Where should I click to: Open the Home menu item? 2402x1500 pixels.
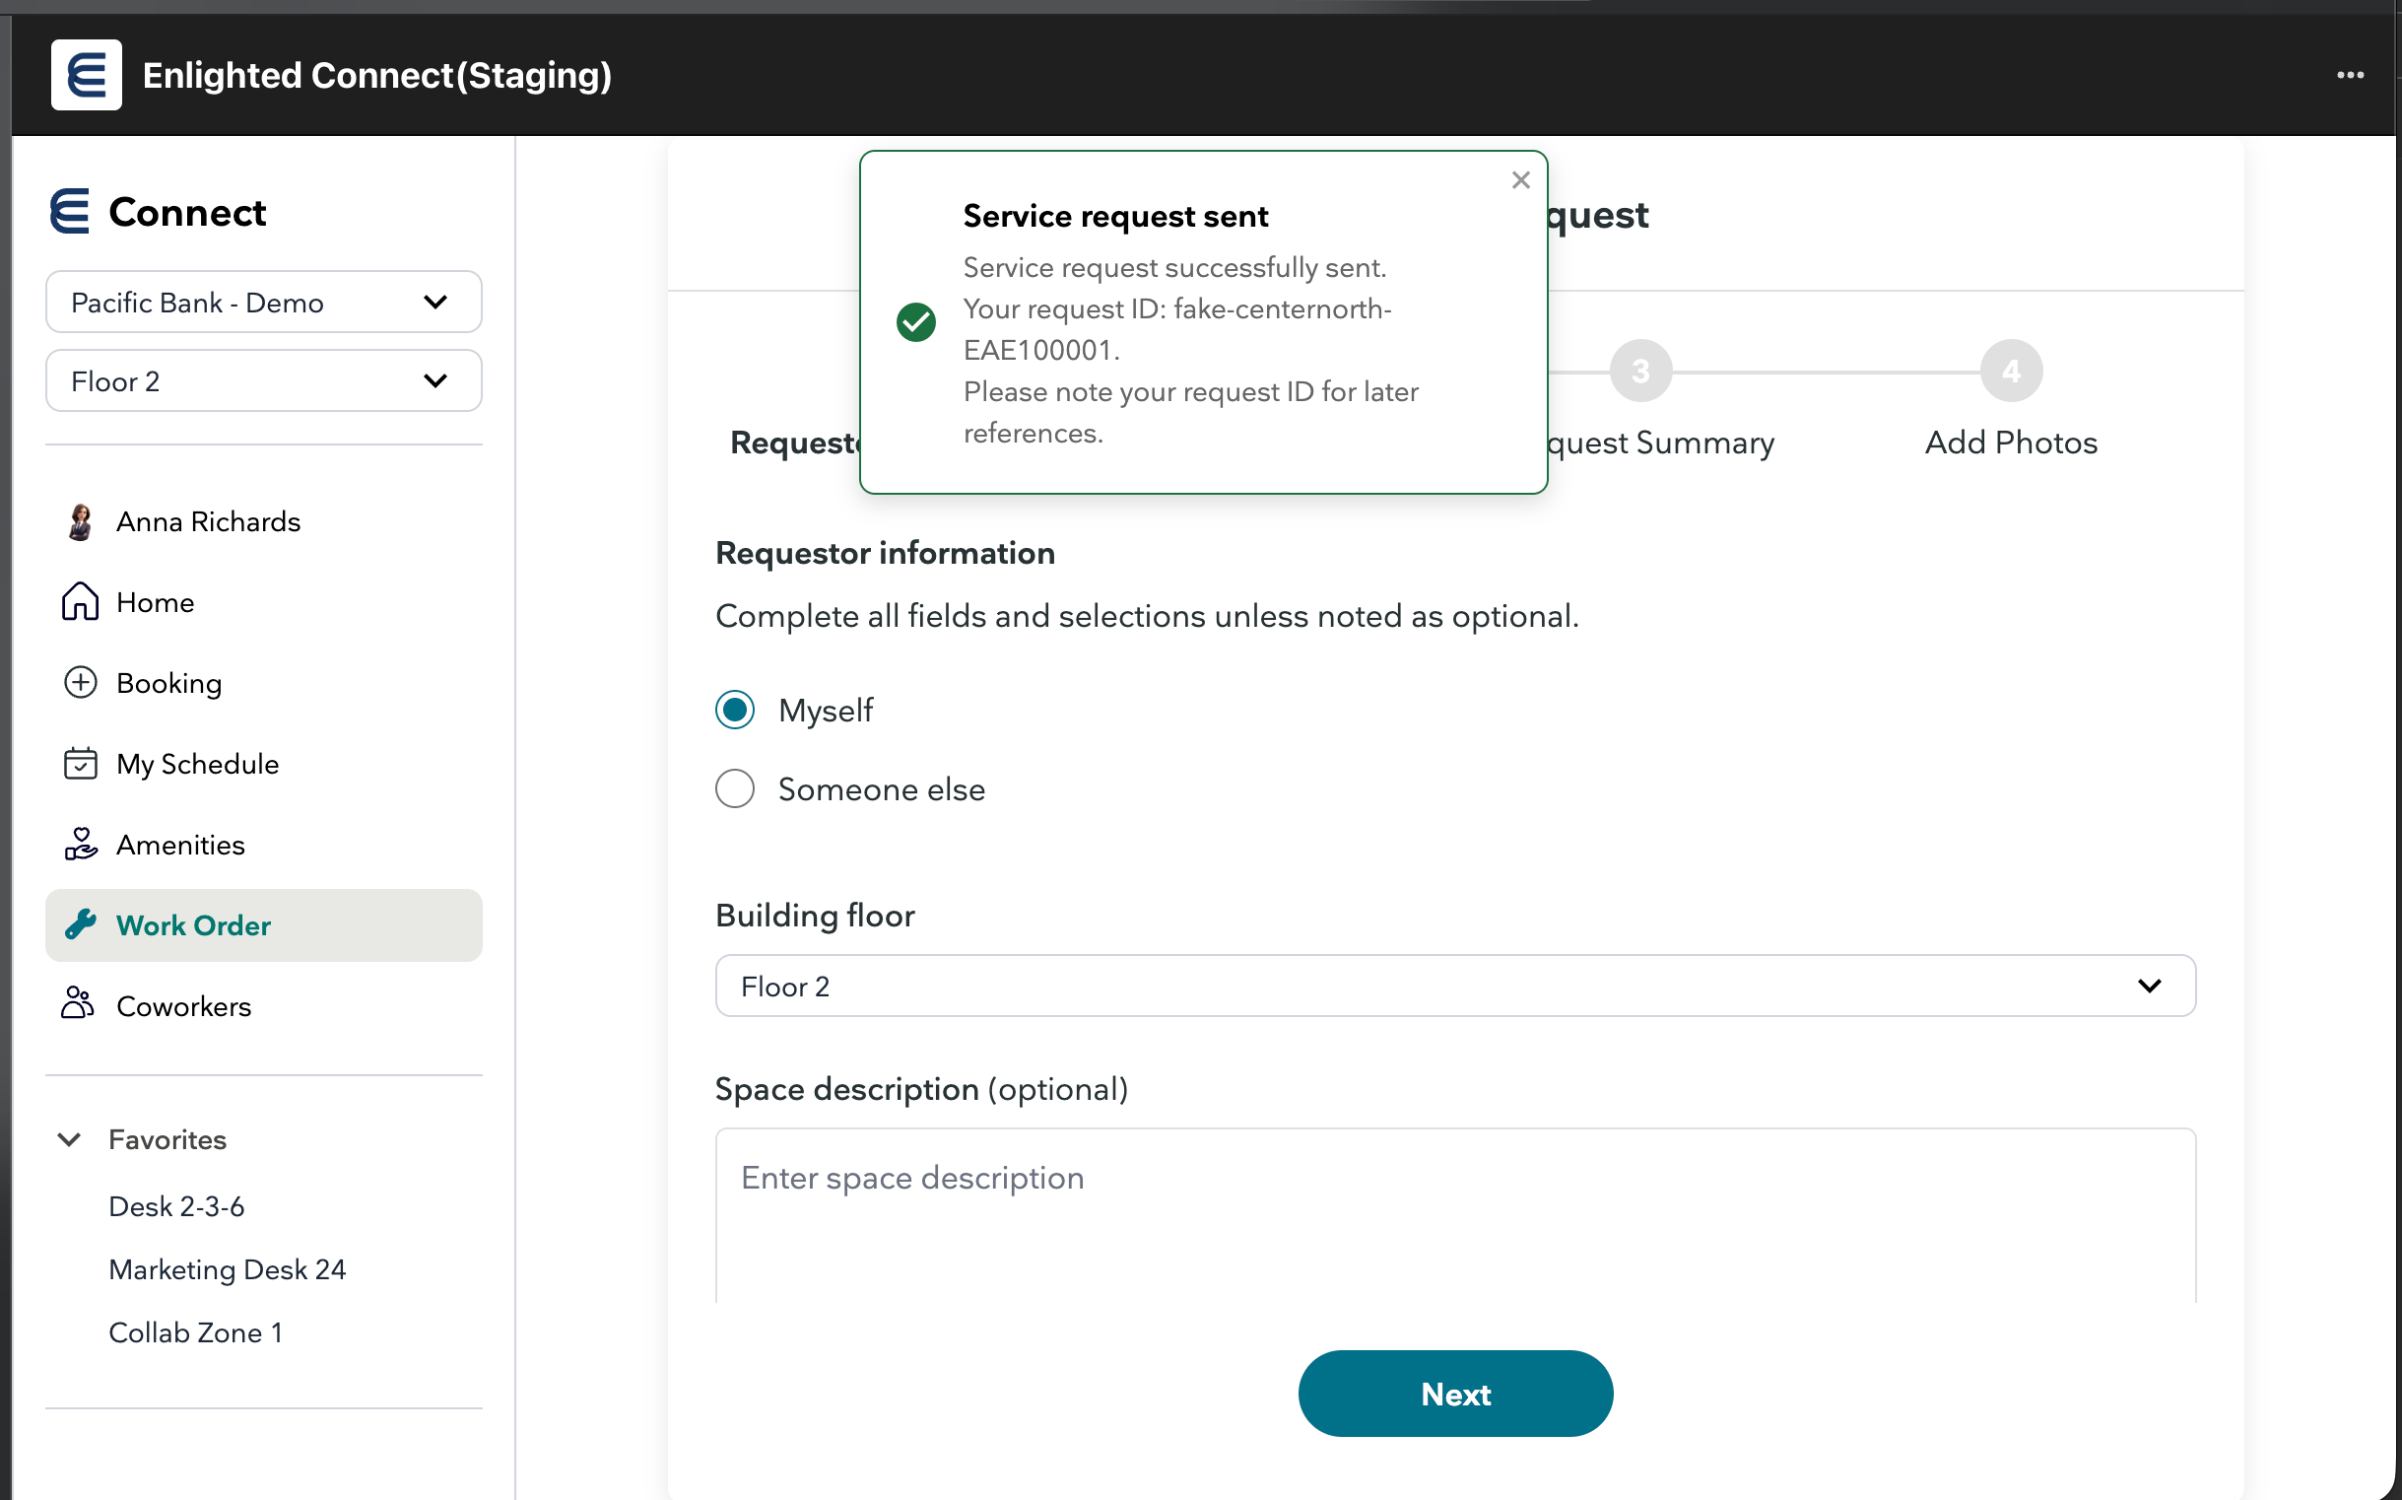pos(263,602)
